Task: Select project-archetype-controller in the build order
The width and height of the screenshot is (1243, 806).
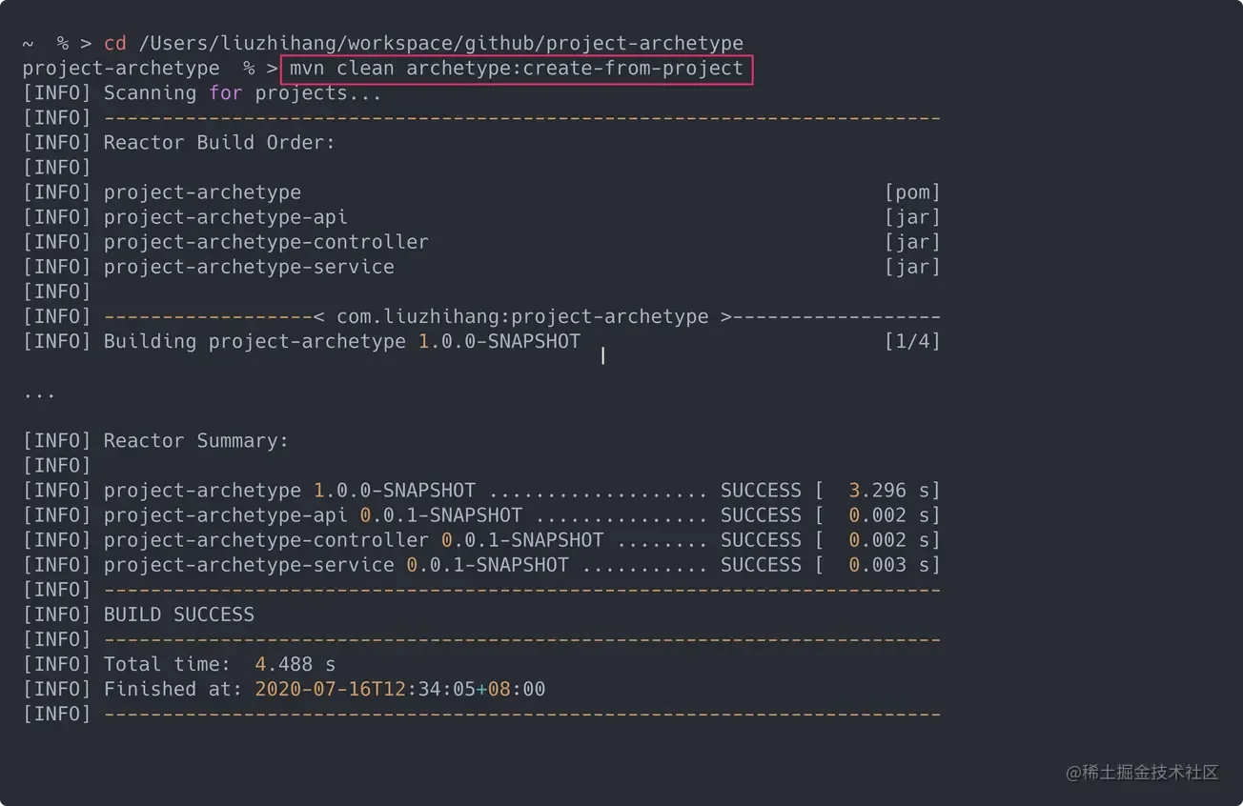Action: (x=266, y=242)
